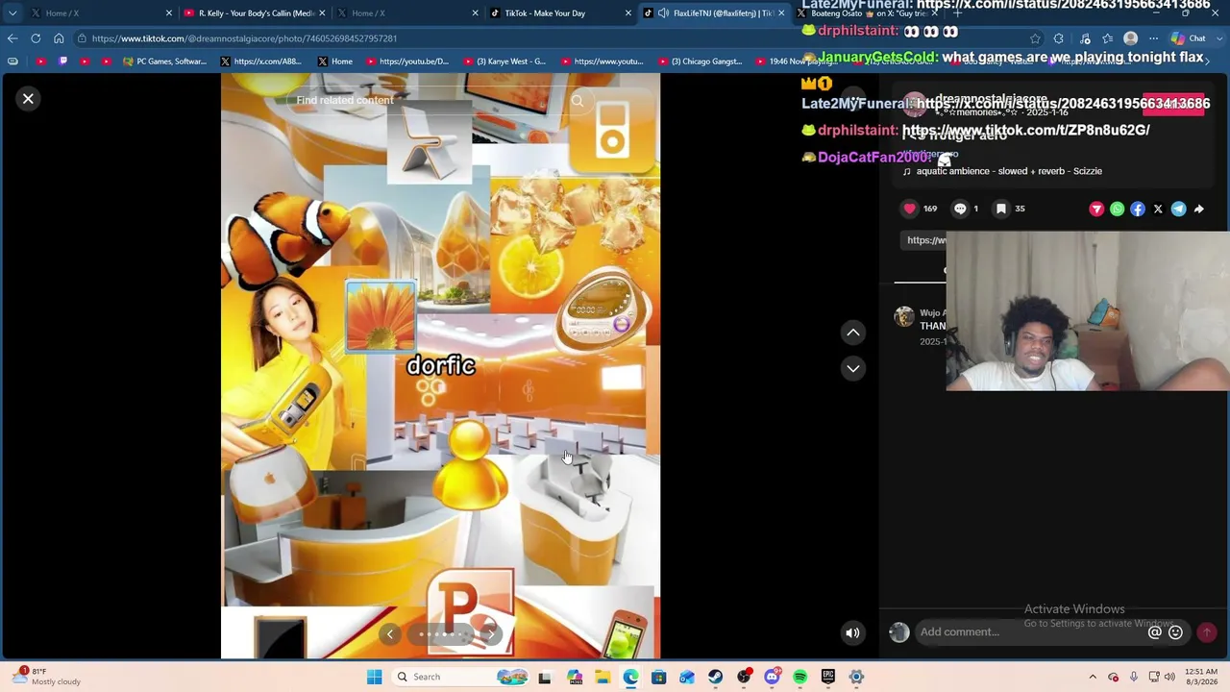Reload the page with the refresh icon
This screenshot has height=692, width=1230.
point(36,38)
